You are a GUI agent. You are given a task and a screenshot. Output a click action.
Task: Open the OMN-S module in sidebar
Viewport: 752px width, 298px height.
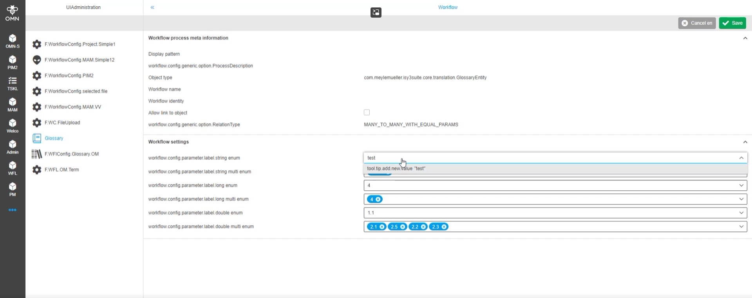(13, 41)
